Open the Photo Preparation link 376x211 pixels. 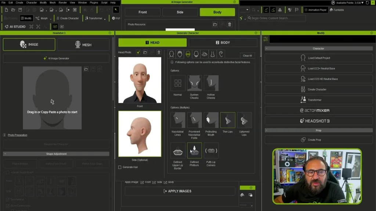18,135
